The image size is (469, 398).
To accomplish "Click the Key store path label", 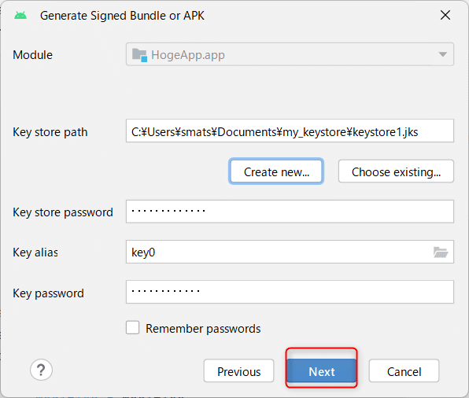I will click(x=50, y=132).
